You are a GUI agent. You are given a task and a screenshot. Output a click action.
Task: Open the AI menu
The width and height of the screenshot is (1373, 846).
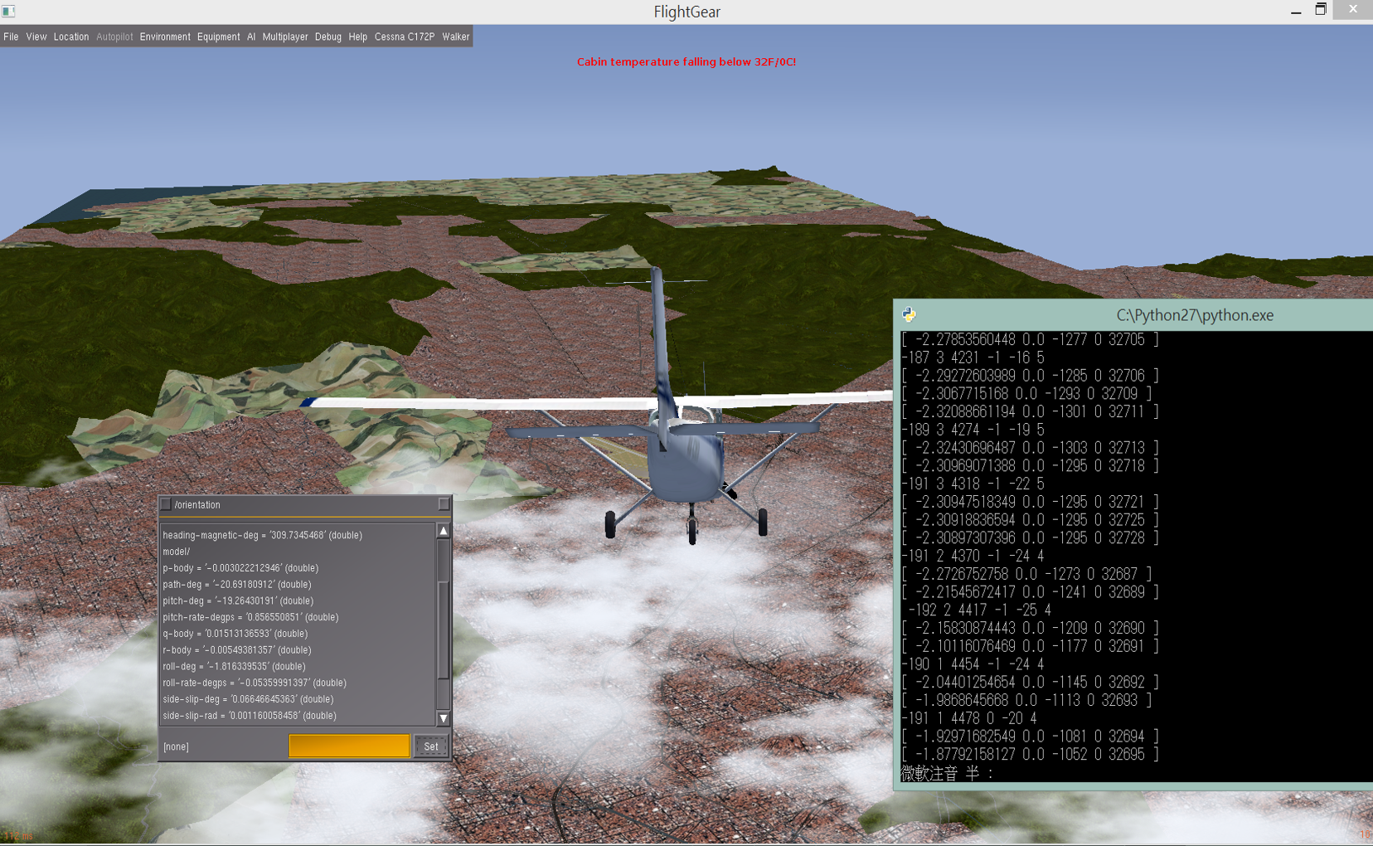point(251,36)
